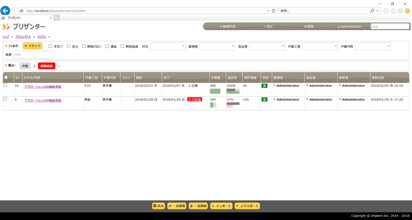
Task: Open the 管理者 filter dropdown
Action: pos(218,46)
